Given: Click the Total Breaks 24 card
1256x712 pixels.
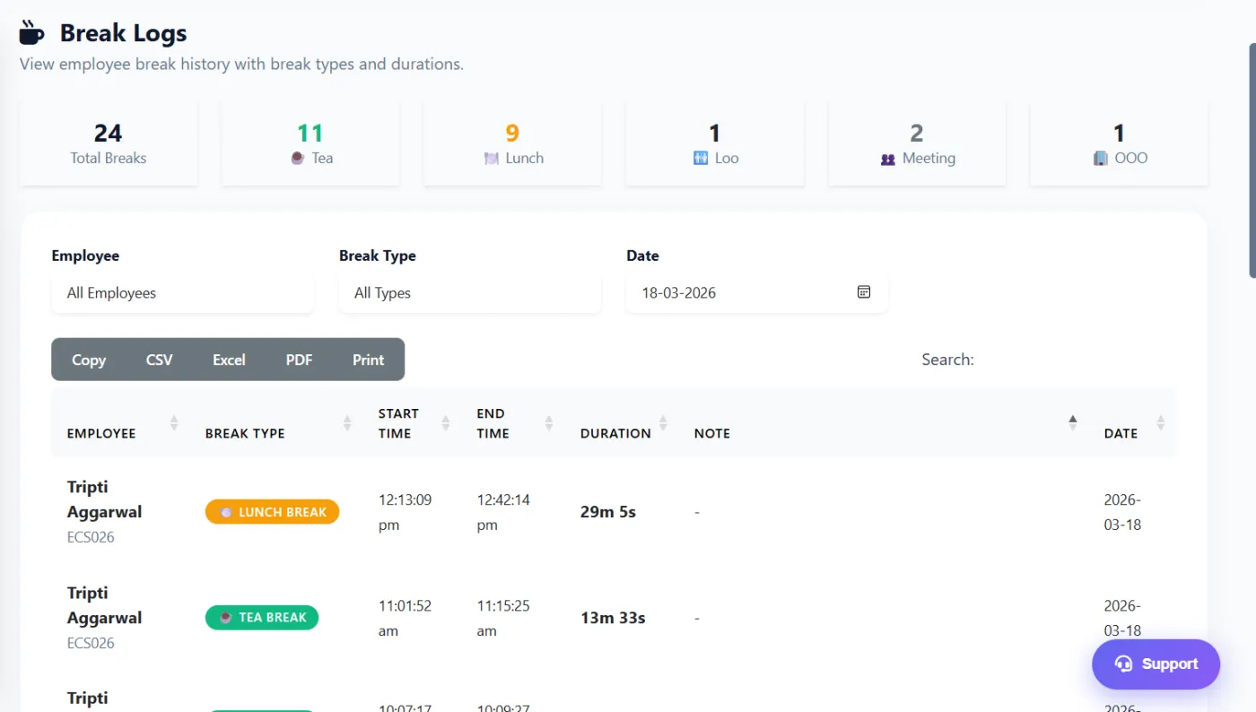Looking at the screenshot, I should click(109, 143).
